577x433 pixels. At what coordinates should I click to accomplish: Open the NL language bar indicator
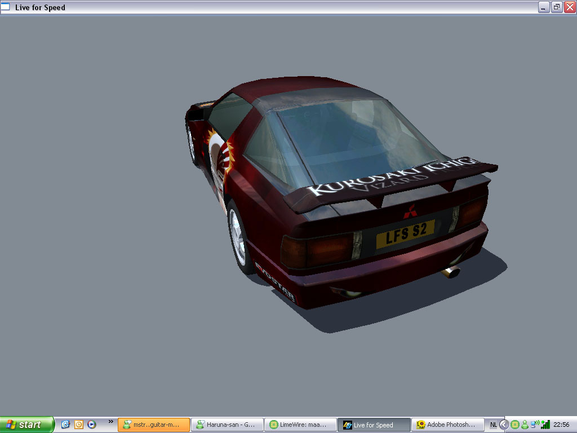pyautogui.click(x=493, y=425)
